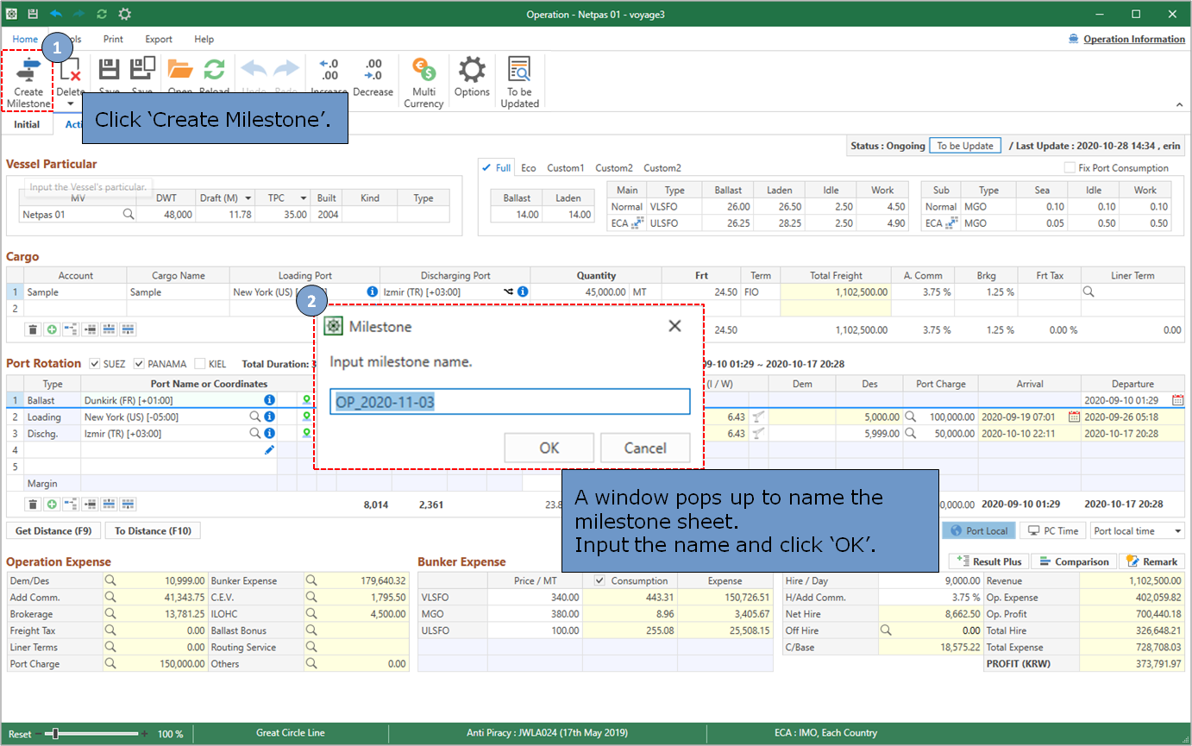
Task: Click the Decrease decimal icon
Action: tap(373, 71)
